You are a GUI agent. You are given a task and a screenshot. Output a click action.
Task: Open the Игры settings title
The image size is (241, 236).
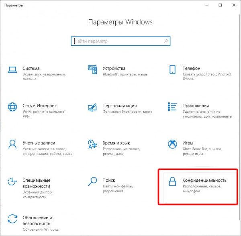pyautogui.click(x=188, y=143)
